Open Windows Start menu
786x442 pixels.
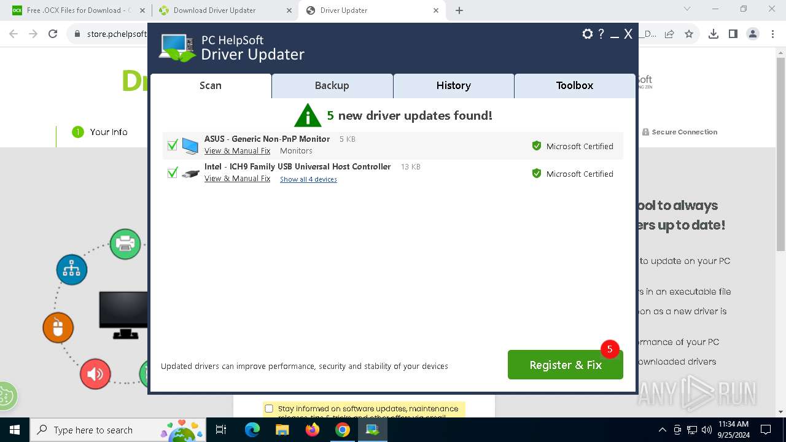pos(15,430)
